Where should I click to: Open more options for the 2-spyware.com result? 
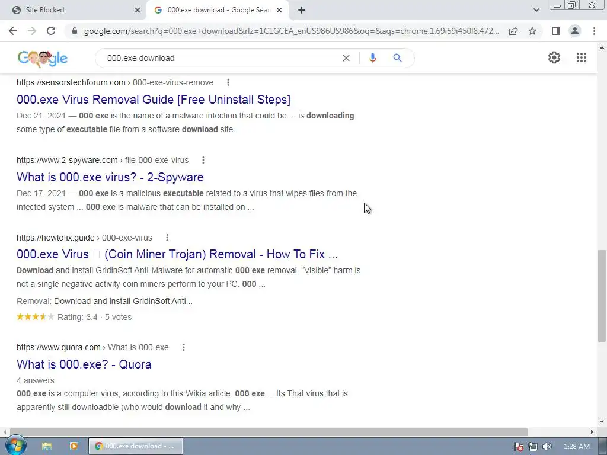tap(203, 160)
